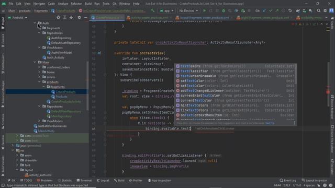Open the Logcat tool window

tap(103, 180)
